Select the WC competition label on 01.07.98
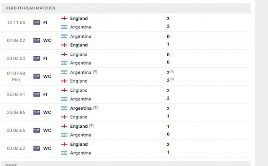Image resolution: width=268 pixels, height=166 pixels. pos(47,76)
